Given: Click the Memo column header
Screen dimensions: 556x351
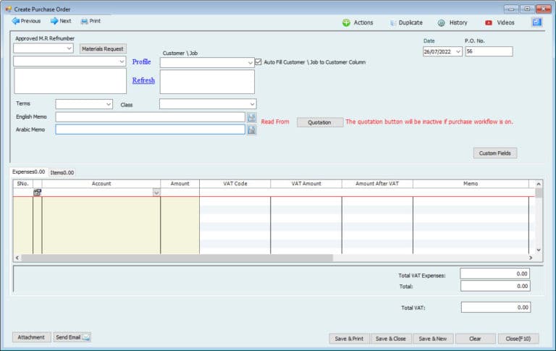Looking at the screenshot, I should pyautogui.click(x=471, y=184).
